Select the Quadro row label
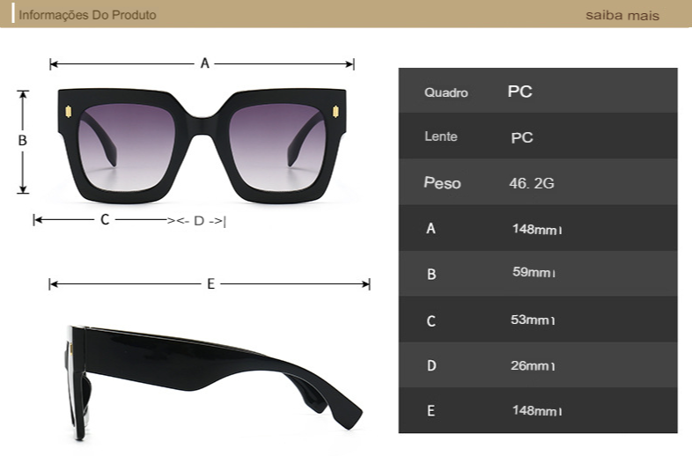The image size is (692, 456). [445, 92]
